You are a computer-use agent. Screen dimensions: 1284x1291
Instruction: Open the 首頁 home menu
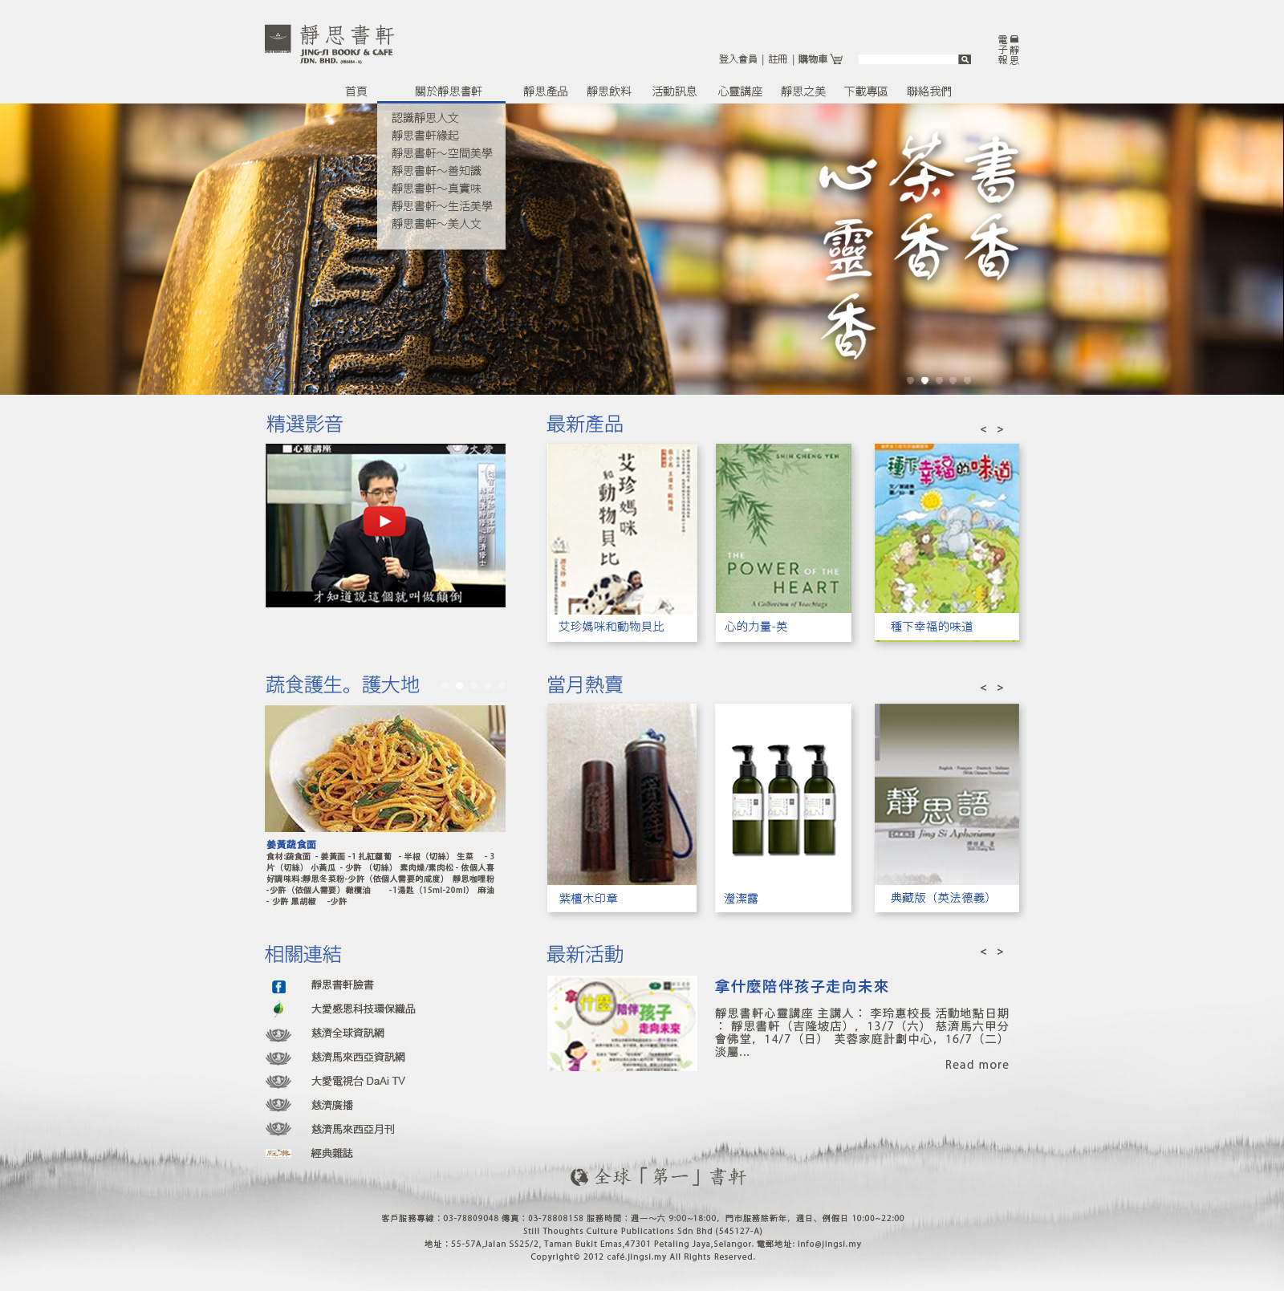tap(356, 91)
